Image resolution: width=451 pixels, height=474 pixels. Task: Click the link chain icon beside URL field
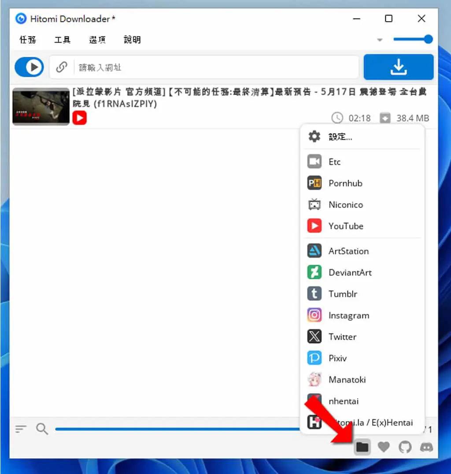tap(62, 67)
